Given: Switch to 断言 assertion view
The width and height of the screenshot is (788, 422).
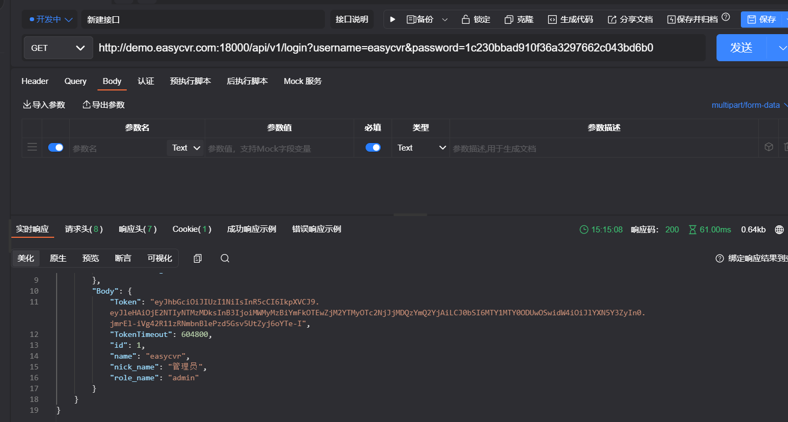Looking at the screenshot, I should click(x=123, y=258).
